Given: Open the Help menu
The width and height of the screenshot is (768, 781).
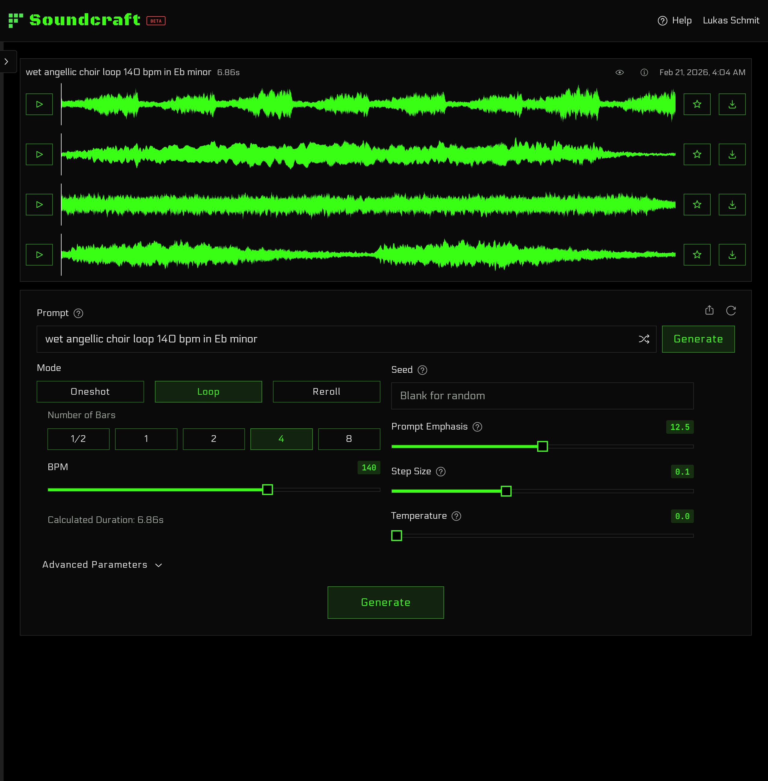Looking at the screenshot, I should pyautogui.click(x=674, y=21).
